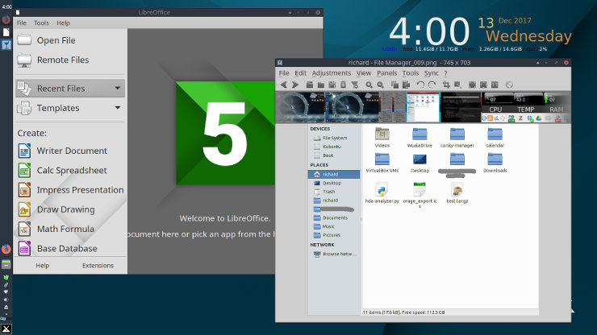This screenshot has height=335, width=597.
Task: Create a new Base Database
Action: 57,248
